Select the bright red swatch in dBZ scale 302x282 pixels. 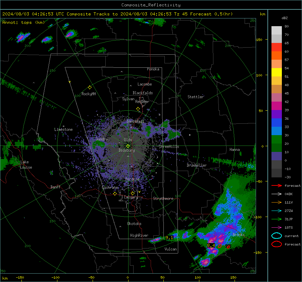coord(276,47)
